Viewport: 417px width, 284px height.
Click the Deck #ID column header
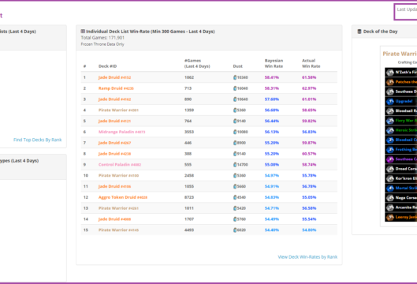click(107, 66)
